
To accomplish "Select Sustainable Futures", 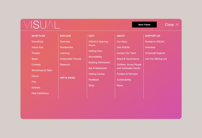I will (71, 59).
